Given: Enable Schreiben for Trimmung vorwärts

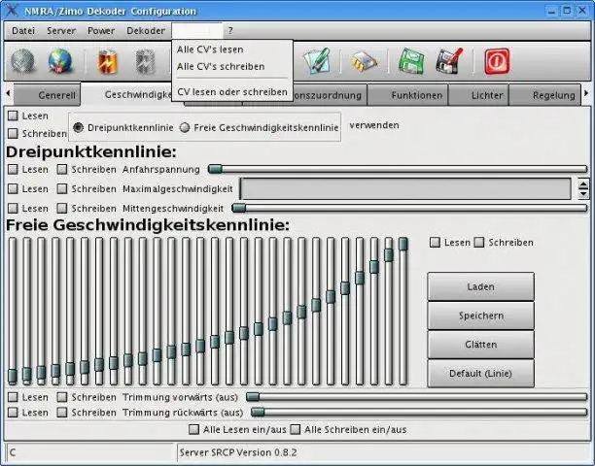Looking at the screenshot, I should (62, 397).
